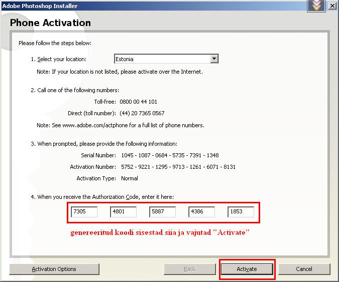Click the Activation Type value Normal
This screenshot has width=339, height=282.
pyautogui.click(x=130, y=178)
